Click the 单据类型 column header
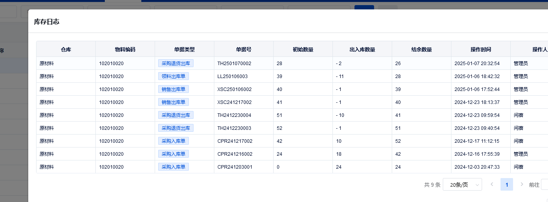 point(184,49)
